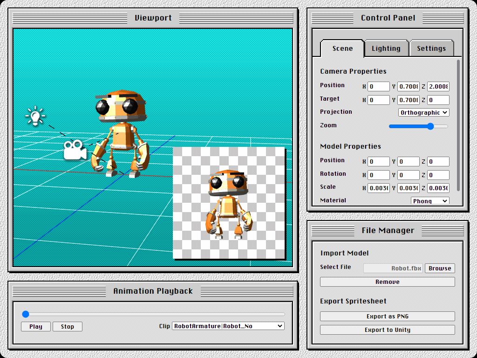Viewport: 477px width, 358px height.
Task: Open the Settings tab
Action: click(431, 48)
